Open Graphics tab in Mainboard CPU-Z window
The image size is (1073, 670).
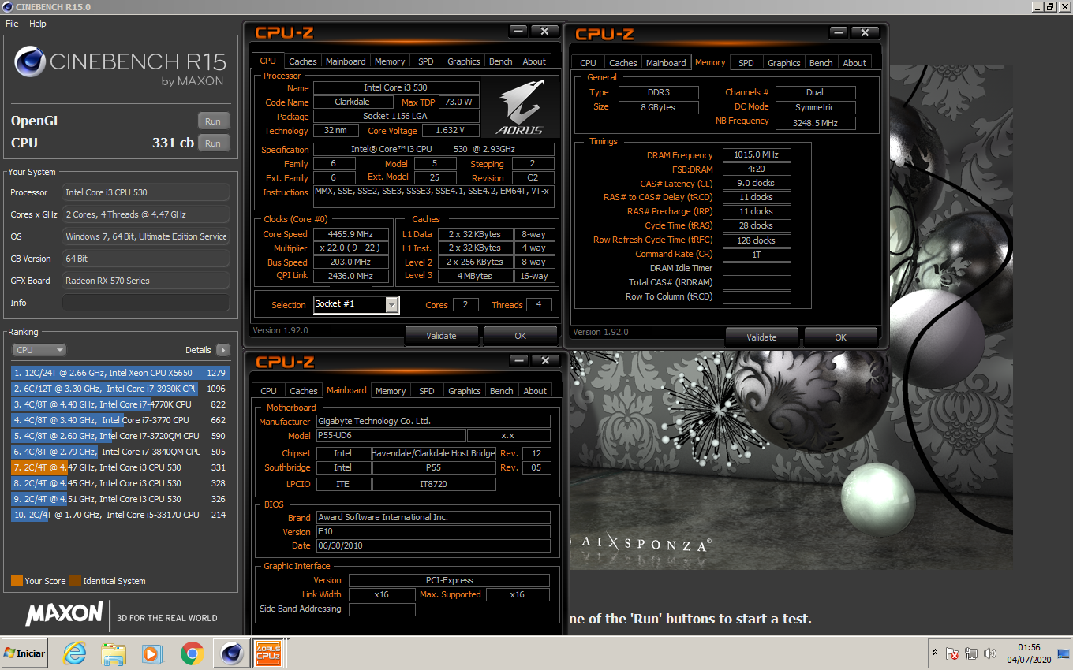(465, 391)
